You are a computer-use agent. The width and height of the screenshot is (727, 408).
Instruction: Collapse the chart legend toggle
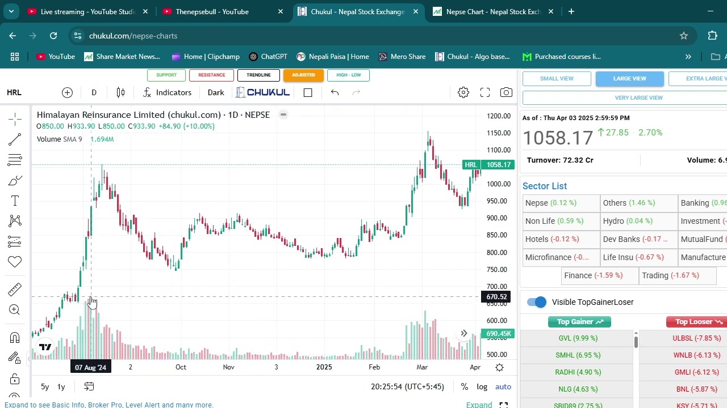283,114
